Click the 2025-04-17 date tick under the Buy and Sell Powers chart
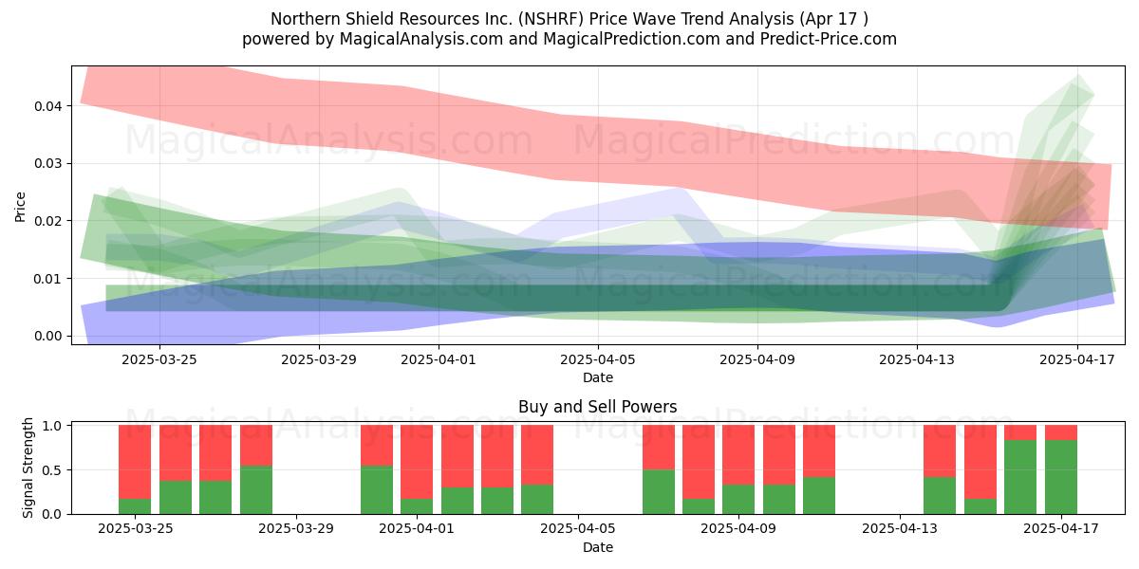This screenshot has height=569, width=1139. click(x=1061, y=529)
